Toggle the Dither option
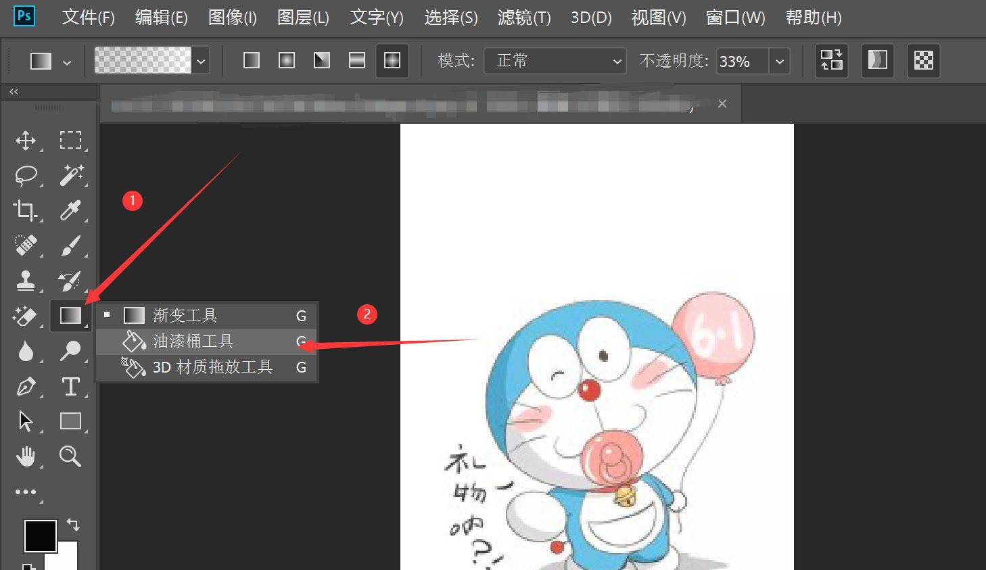The height and width of the screenshot is (570, 986). pos(878,61)
